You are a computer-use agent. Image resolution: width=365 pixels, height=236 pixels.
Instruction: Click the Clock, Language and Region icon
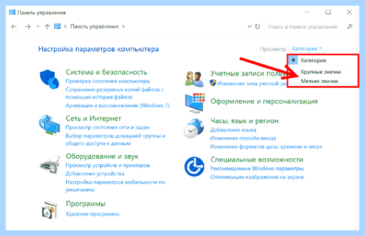(194, 128)
